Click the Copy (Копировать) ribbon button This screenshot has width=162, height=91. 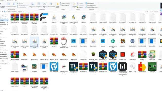pyautogui.click(x=9, y=5)
